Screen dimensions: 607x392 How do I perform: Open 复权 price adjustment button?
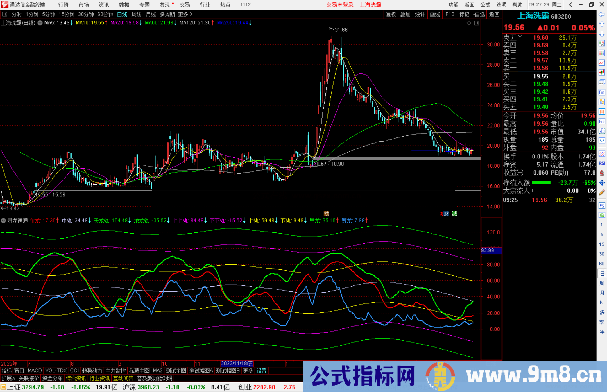(391, 14)
